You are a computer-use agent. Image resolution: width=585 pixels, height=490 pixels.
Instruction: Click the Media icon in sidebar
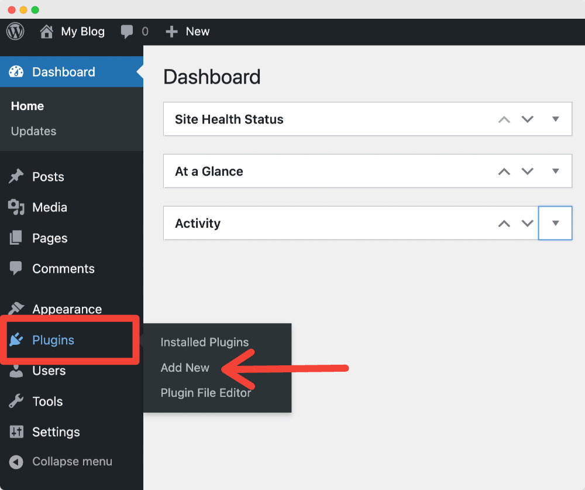click(x=16, y=207)
